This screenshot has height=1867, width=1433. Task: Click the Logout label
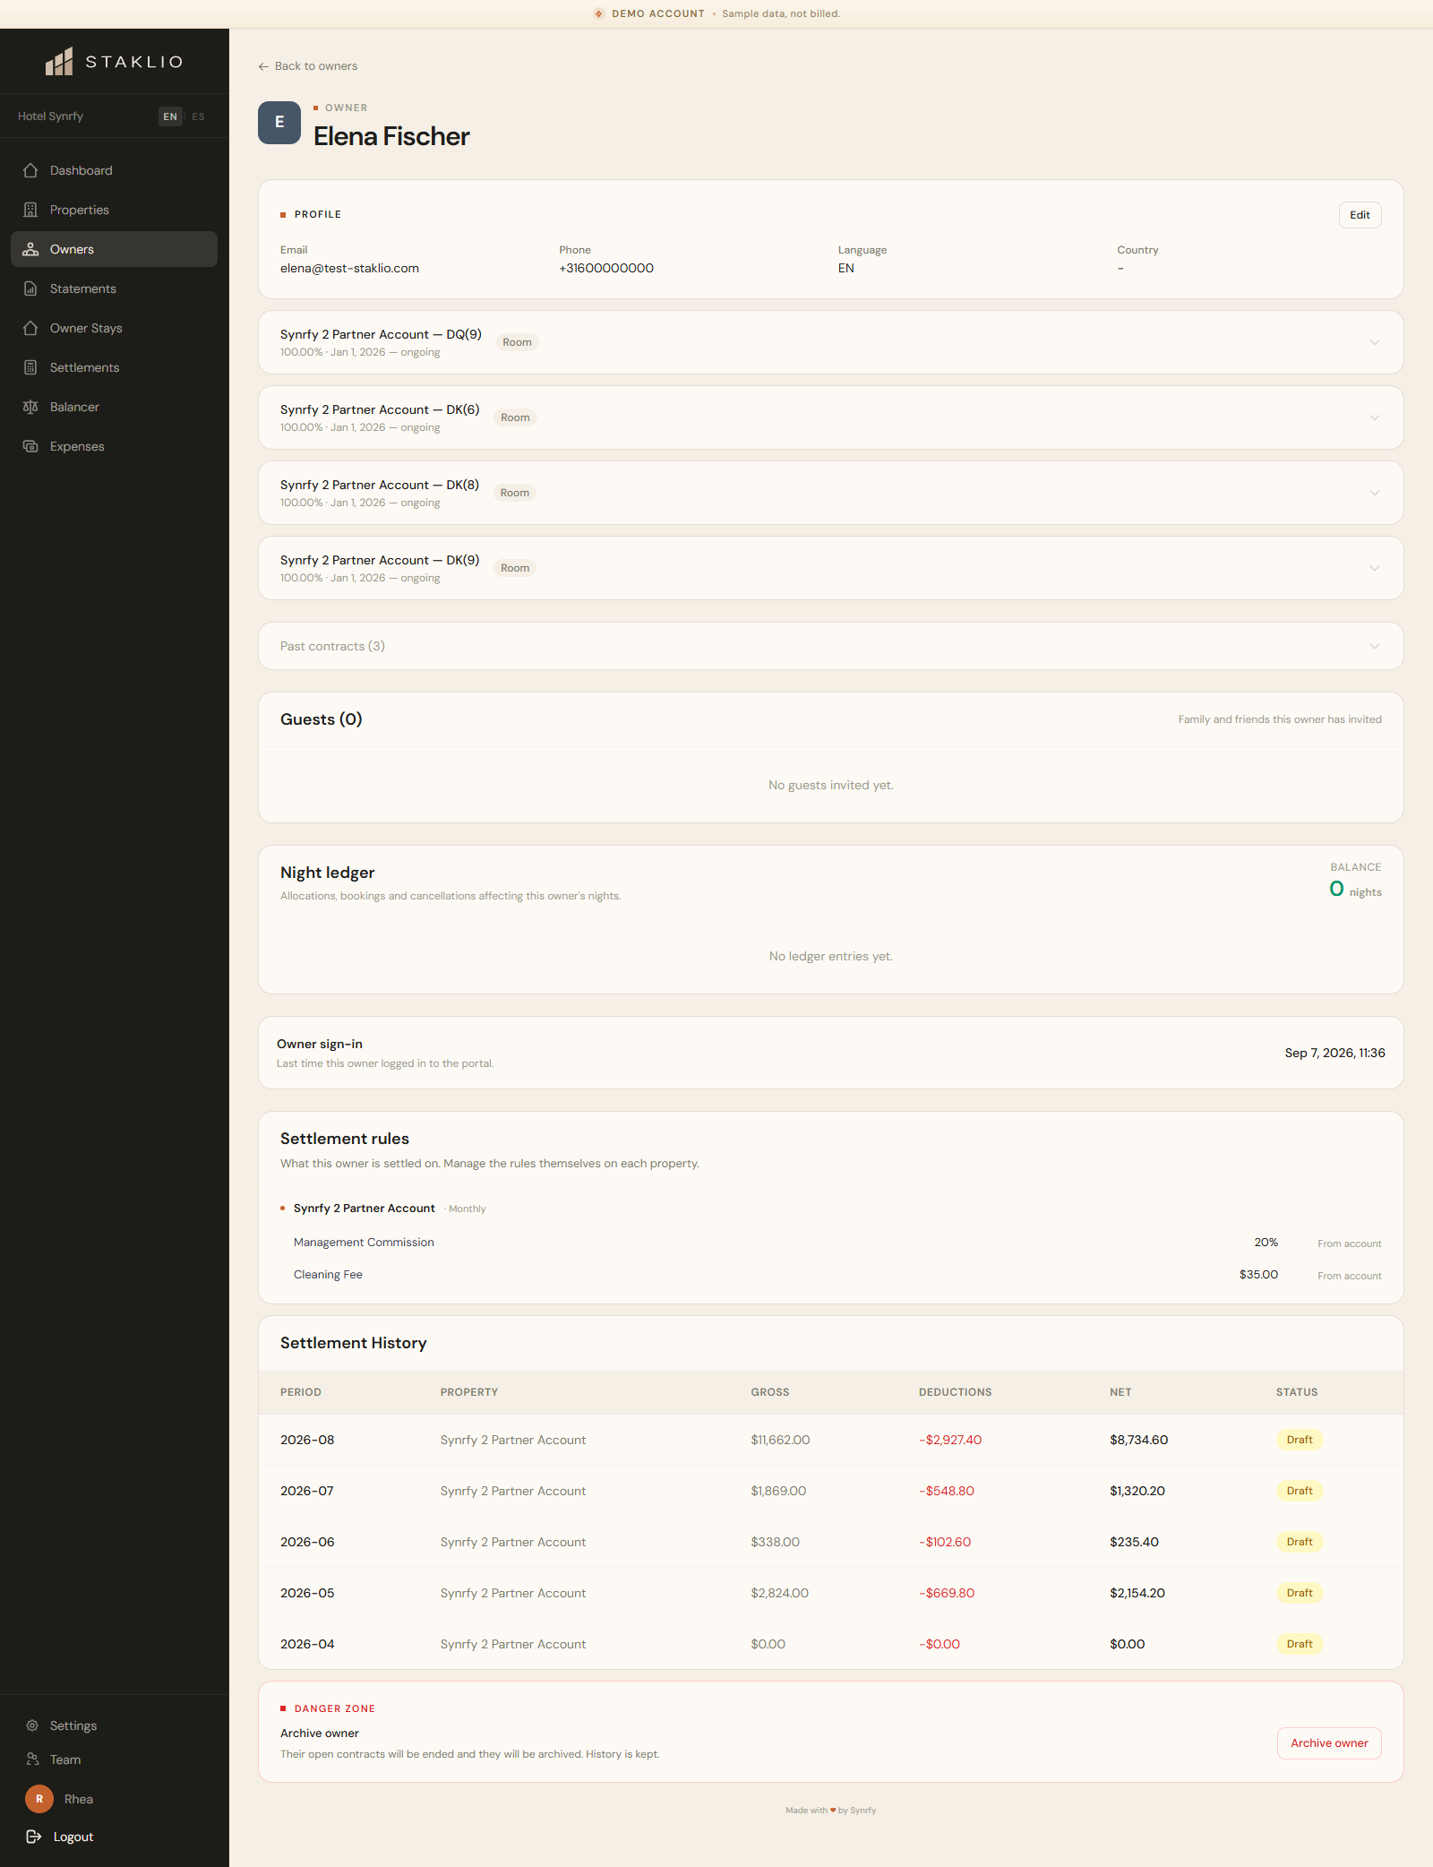pyautogui.click(x=73, y=1837)
